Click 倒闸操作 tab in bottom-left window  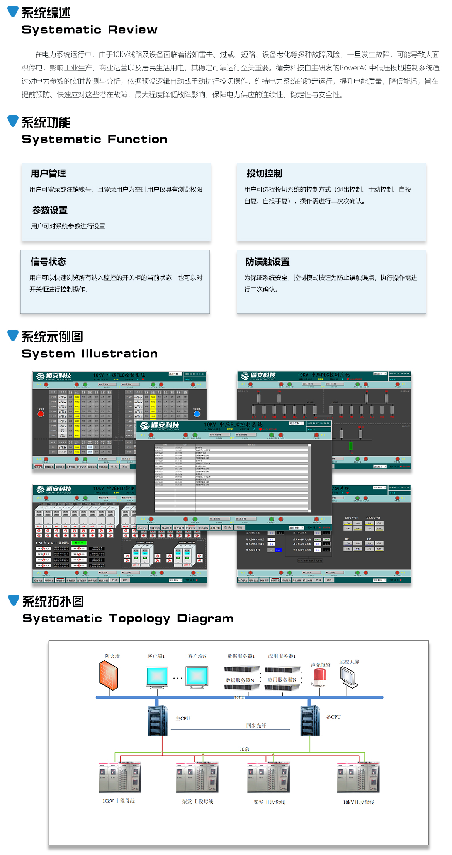click(x=60, y=580)
